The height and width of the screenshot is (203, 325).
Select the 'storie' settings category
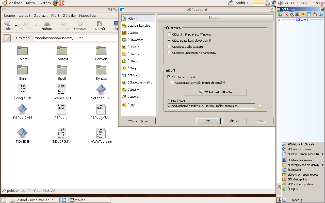point(138,47)
